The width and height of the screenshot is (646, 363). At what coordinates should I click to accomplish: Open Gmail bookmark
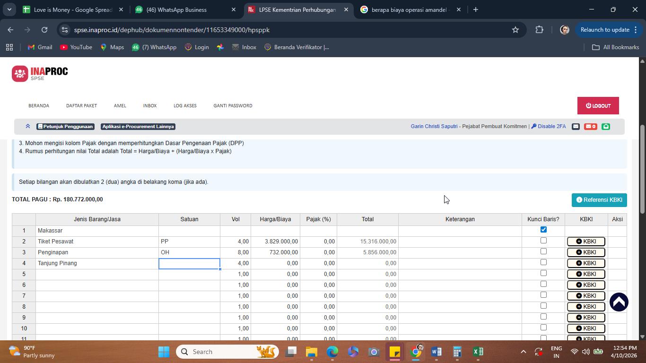(40, 47)
